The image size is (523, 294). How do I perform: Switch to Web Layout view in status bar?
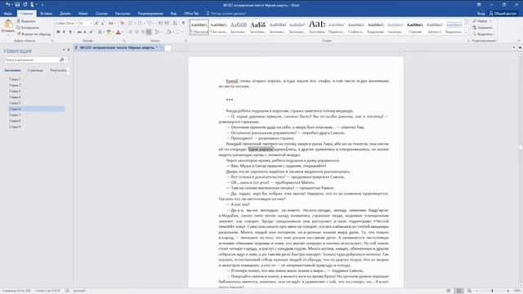point(469,291)
